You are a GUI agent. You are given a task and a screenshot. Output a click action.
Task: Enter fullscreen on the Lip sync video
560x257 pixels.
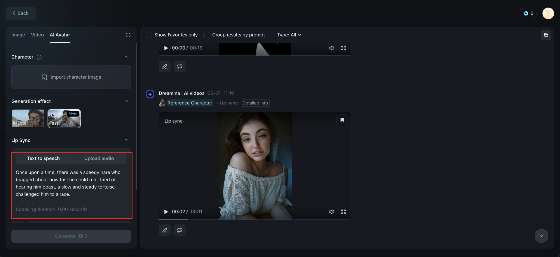click(x=343, y=212)
